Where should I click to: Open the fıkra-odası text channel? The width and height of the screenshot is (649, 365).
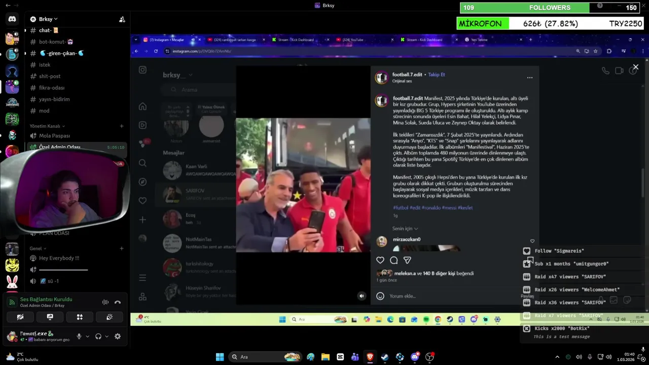[52, 88]
